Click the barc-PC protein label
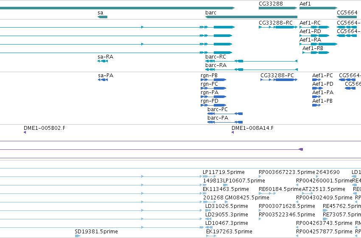 pyautogui.click(x=218, y=109)
